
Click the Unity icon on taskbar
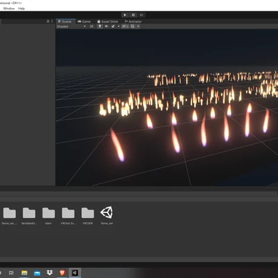[75, 273]
